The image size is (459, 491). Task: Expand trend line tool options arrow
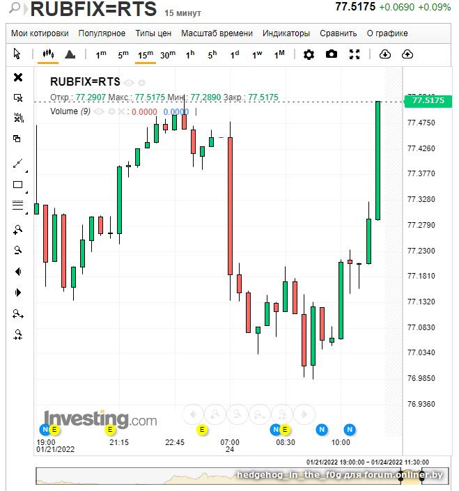click(26, 171)
